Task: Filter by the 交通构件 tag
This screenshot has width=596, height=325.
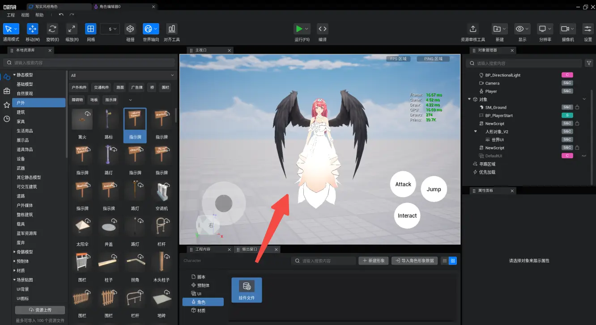Action: tap(101, 88)
